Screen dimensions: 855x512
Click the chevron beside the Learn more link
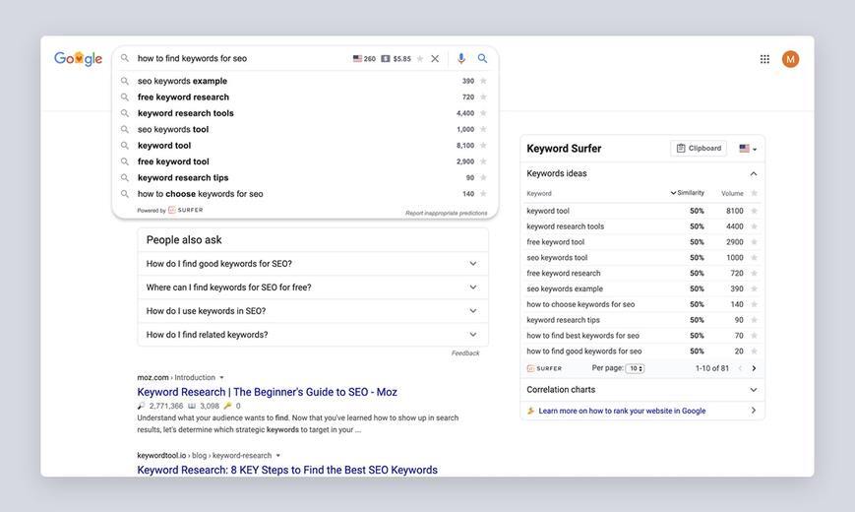pos(754,411)
